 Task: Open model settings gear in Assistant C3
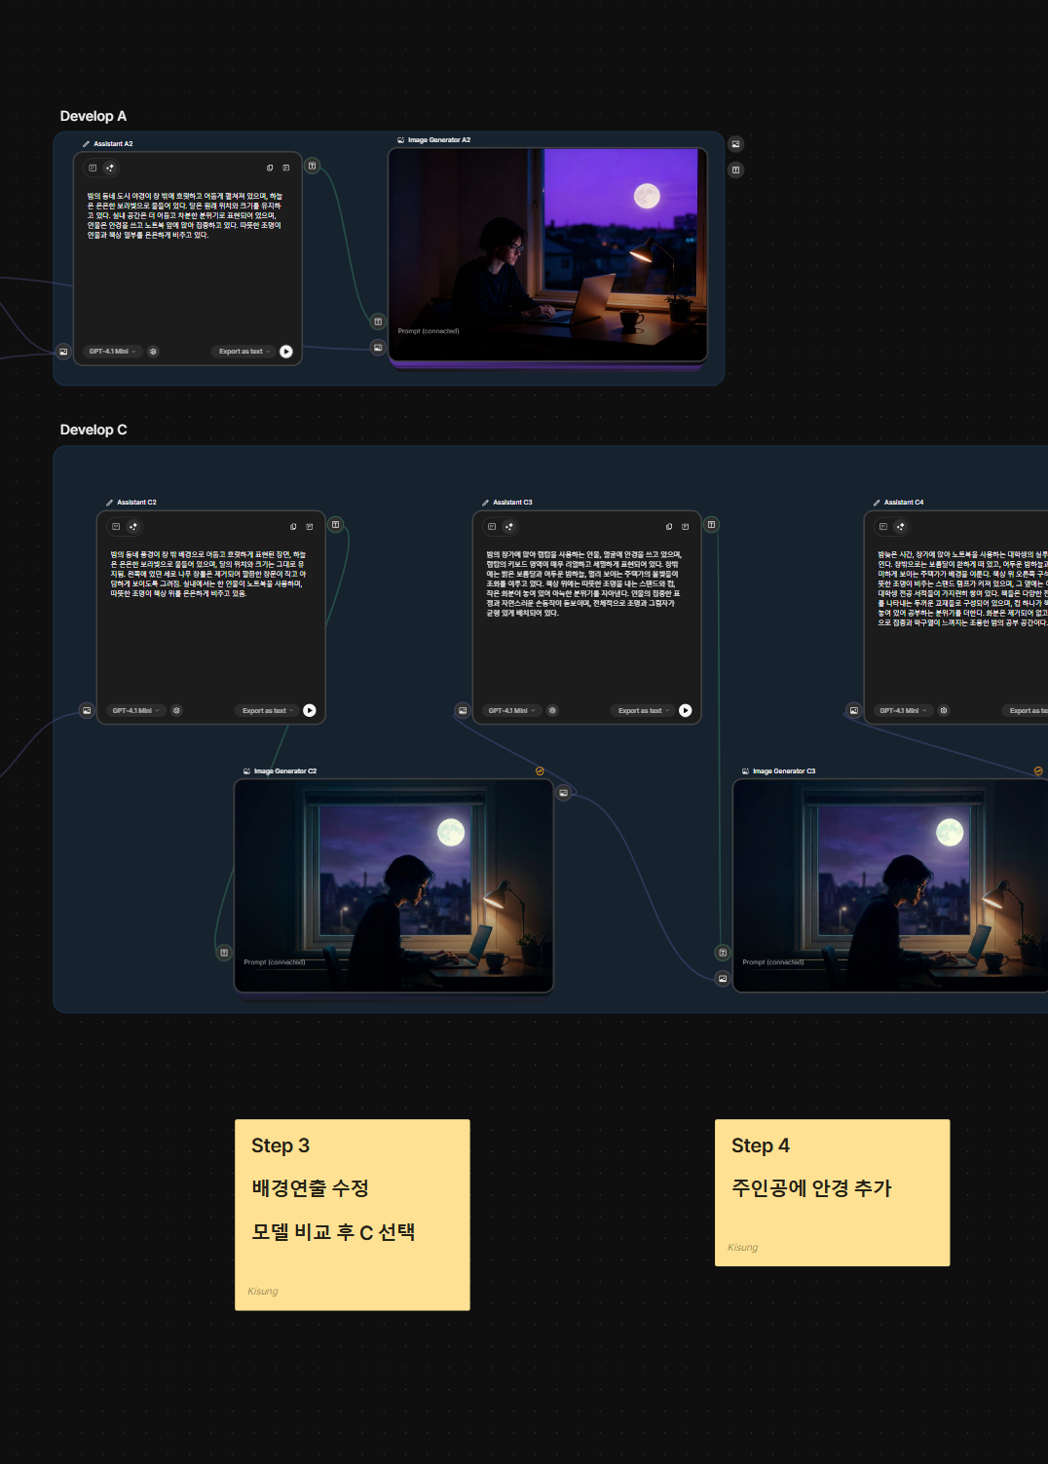(552, 710)
